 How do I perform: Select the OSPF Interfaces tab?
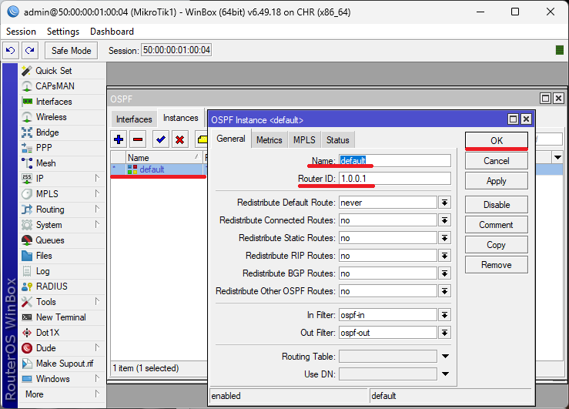[134, 119]
